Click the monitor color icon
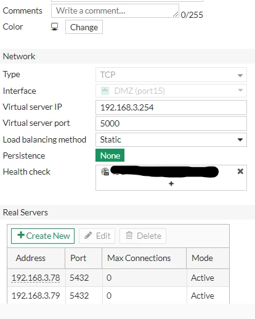This screenshot has width=255, height=319. (x=54, y=27)
